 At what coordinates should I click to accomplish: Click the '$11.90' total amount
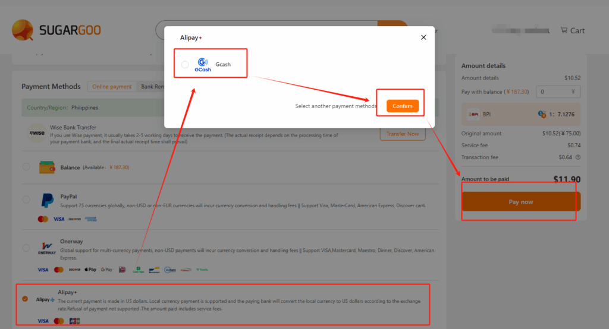click(x=567, y=179)
